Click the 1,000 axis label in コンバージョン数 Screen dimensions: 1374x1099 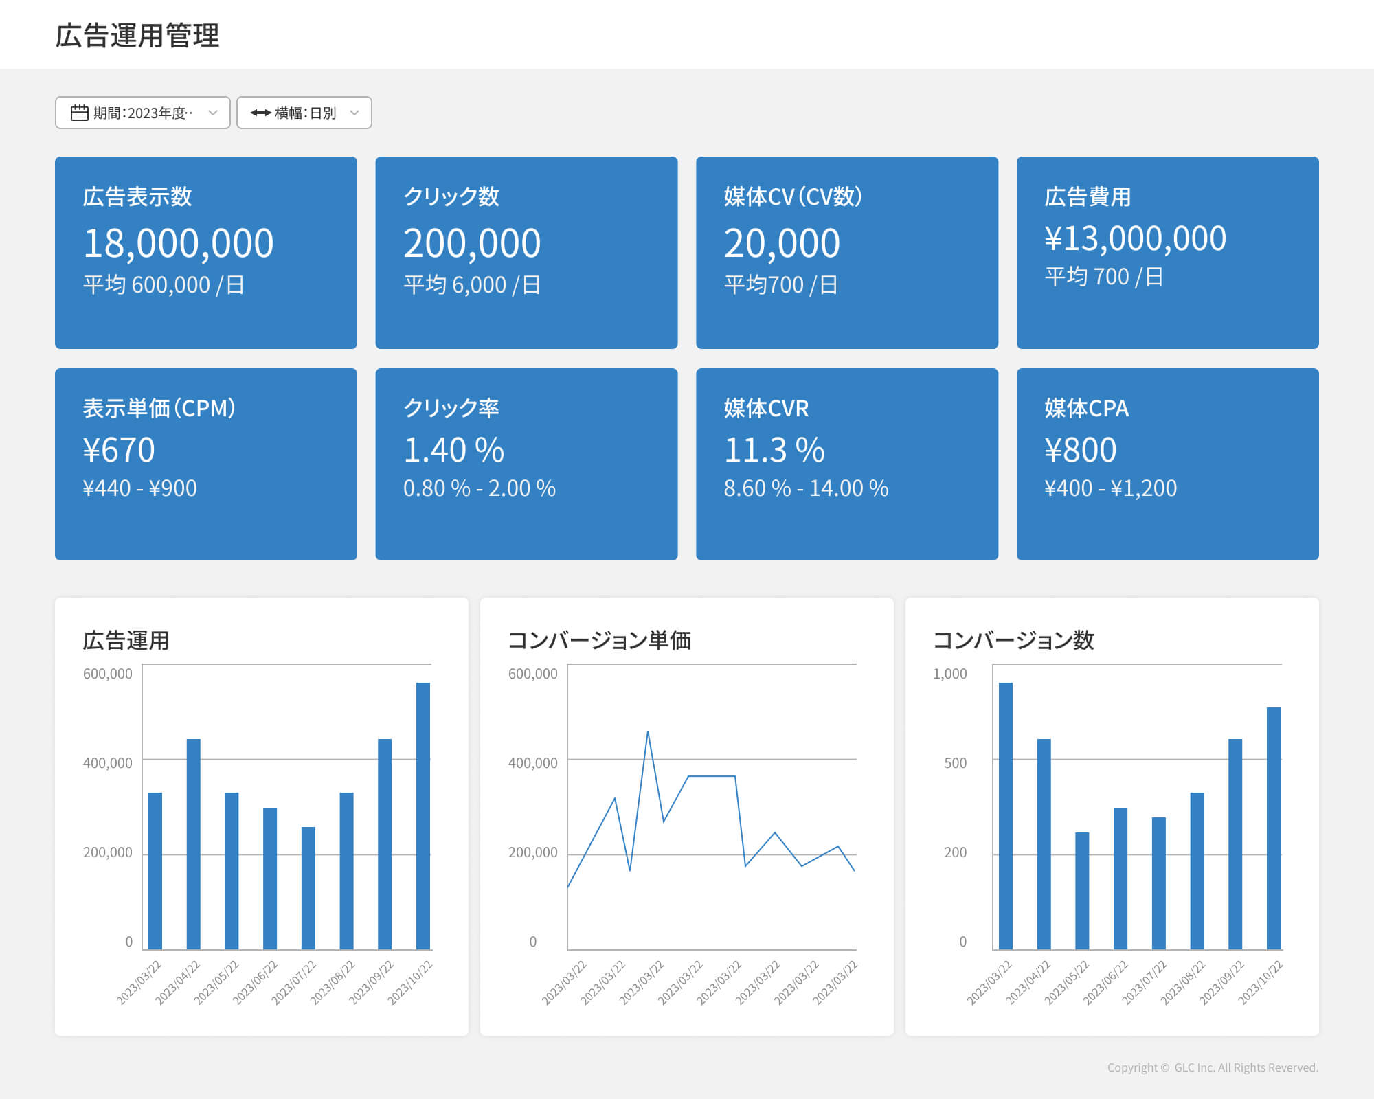pos(950,674)
